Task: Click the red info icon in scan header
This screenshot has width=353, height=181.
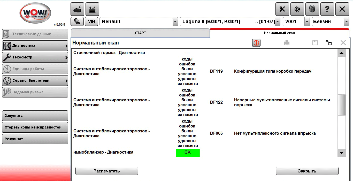Action: click(256, 43)
